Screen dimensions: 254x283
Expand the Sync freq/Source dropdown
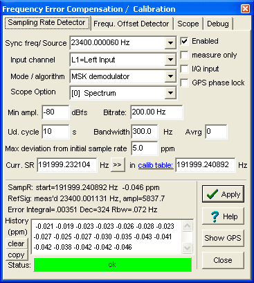pos(170,43)
